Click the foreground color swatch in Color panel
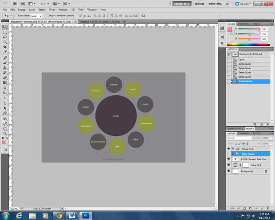This screenshot has height=220, width=275. [230, 30]
